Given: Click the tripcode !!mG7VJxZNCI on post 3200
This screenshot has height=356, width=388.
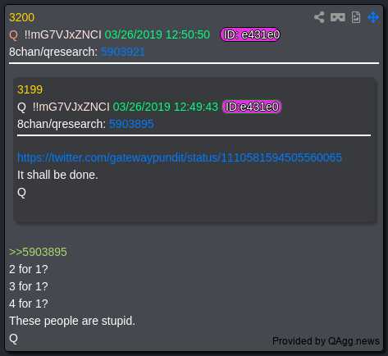Looking at the screenshot, I should (x=63, y=34).
